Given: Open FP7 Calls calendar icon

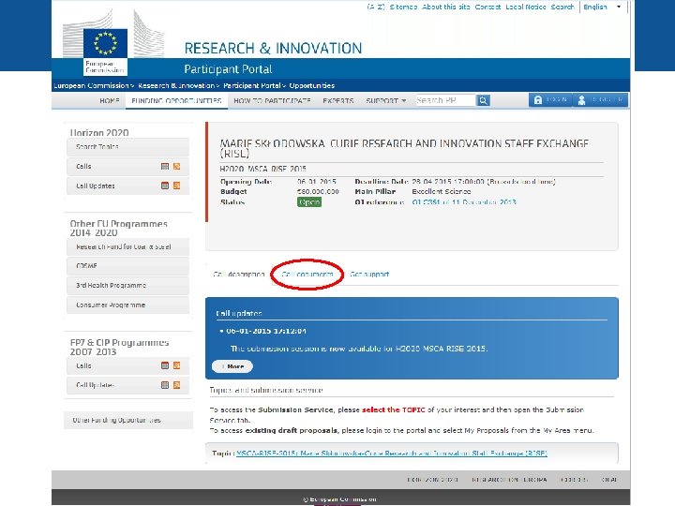Looking at the screenshot, I should [165, 365].
